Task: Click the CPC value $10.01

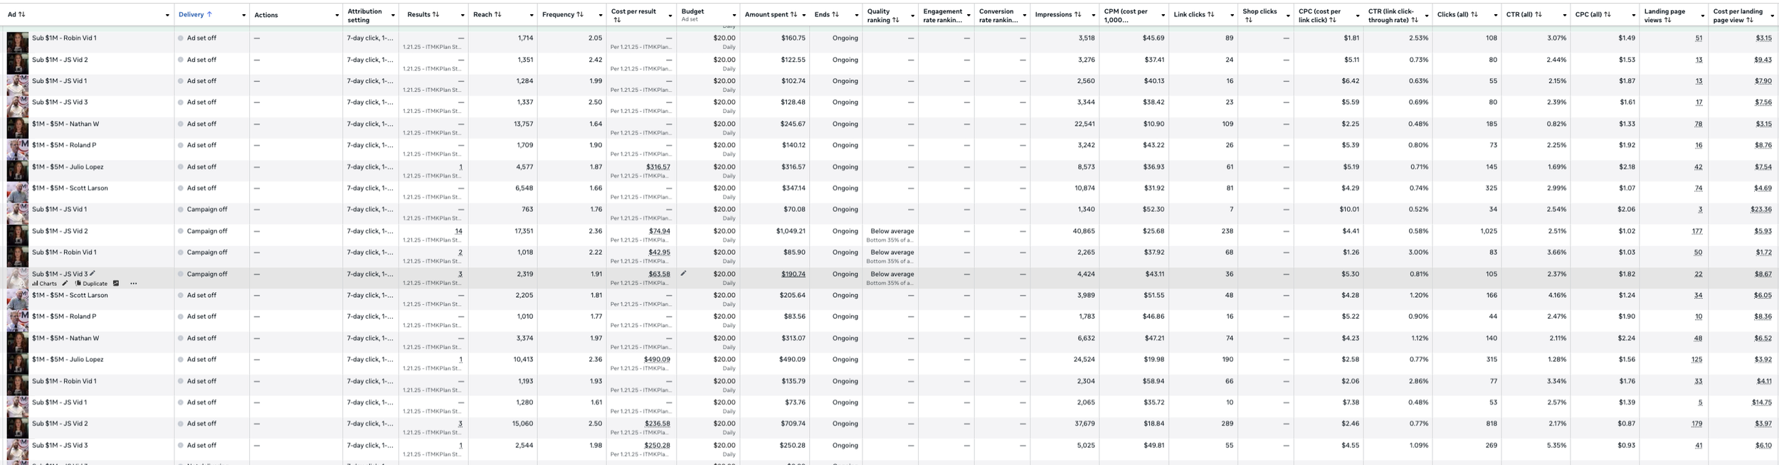Action: [x=1349, y=210]
